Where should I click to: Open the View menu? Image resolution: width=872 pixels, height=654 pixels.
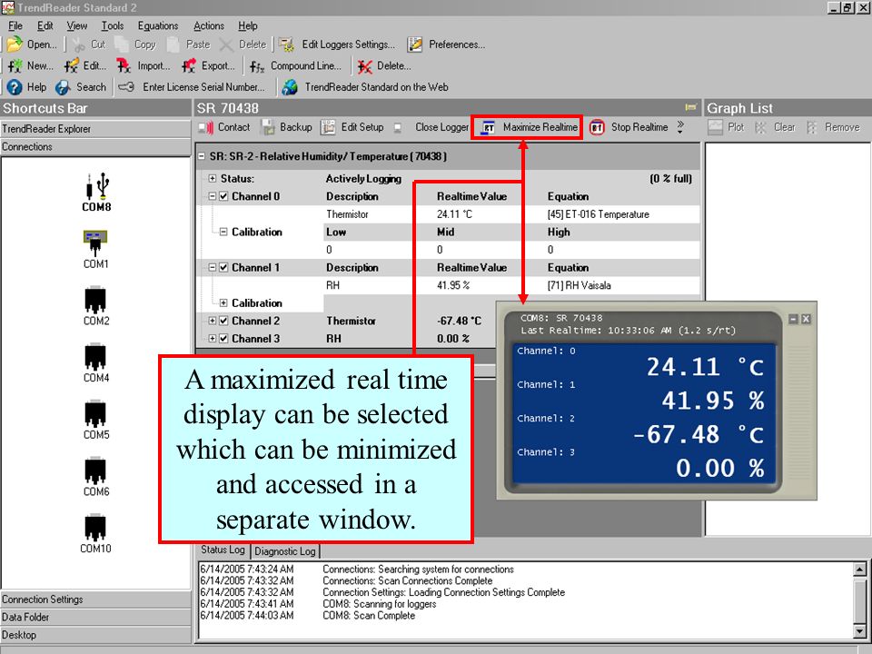pos(76,25)
